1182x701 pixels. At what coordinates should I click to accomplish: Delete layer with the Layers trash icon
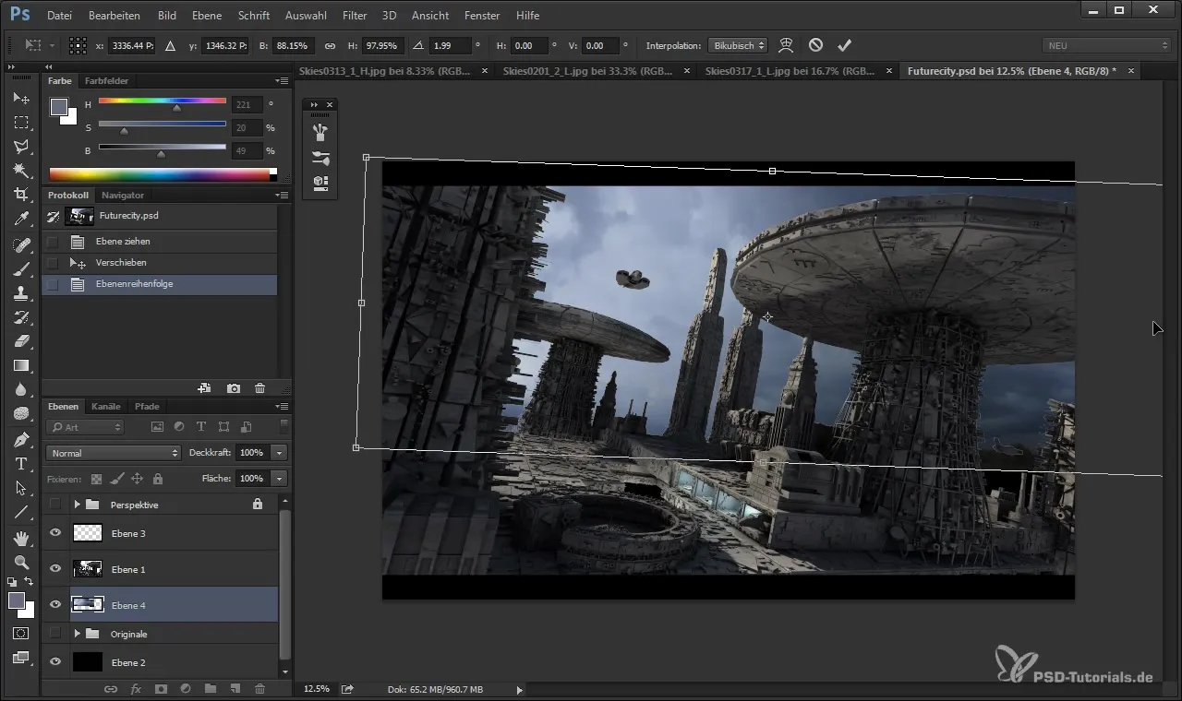click(x=259, y=688)
